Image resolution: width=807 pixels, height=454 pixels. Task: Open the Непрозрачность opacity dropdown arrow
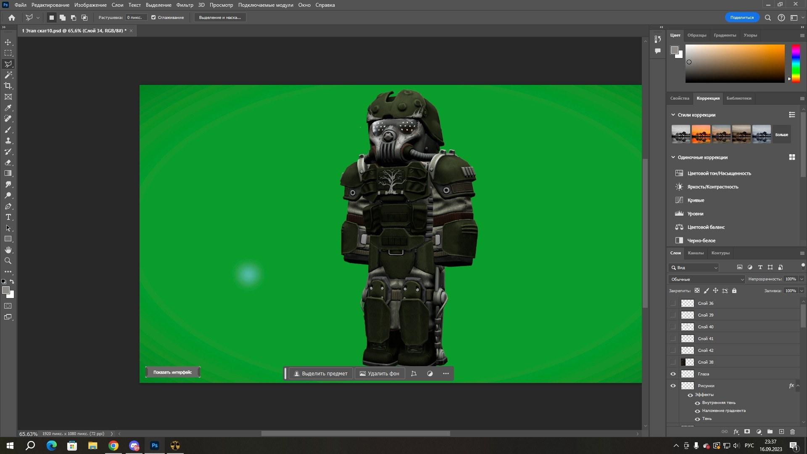click(x=802, y=279)
